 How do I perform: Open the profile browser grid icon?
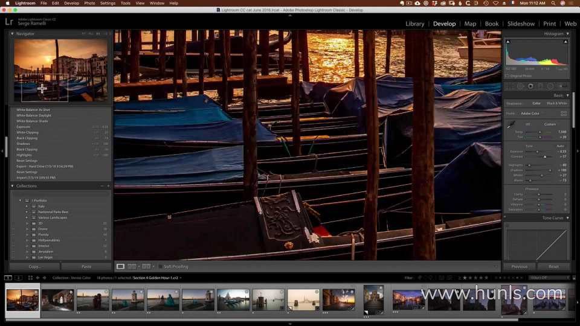pyautogui.click(x=564, y=113)
